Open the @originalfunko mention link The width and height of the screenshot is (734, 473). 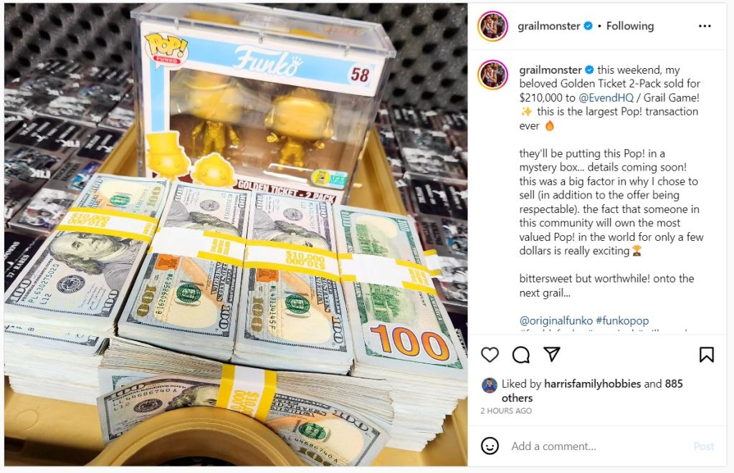pos(556,321)
